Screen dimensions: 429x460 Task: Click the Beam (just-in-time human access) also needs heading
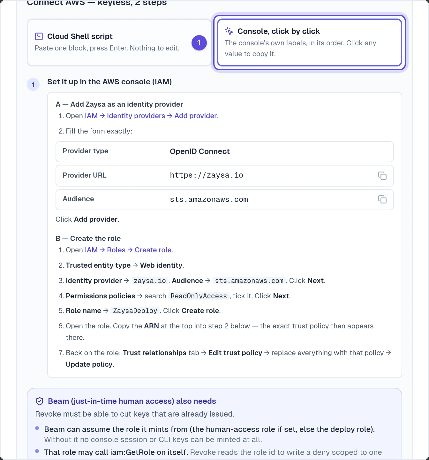132,401
